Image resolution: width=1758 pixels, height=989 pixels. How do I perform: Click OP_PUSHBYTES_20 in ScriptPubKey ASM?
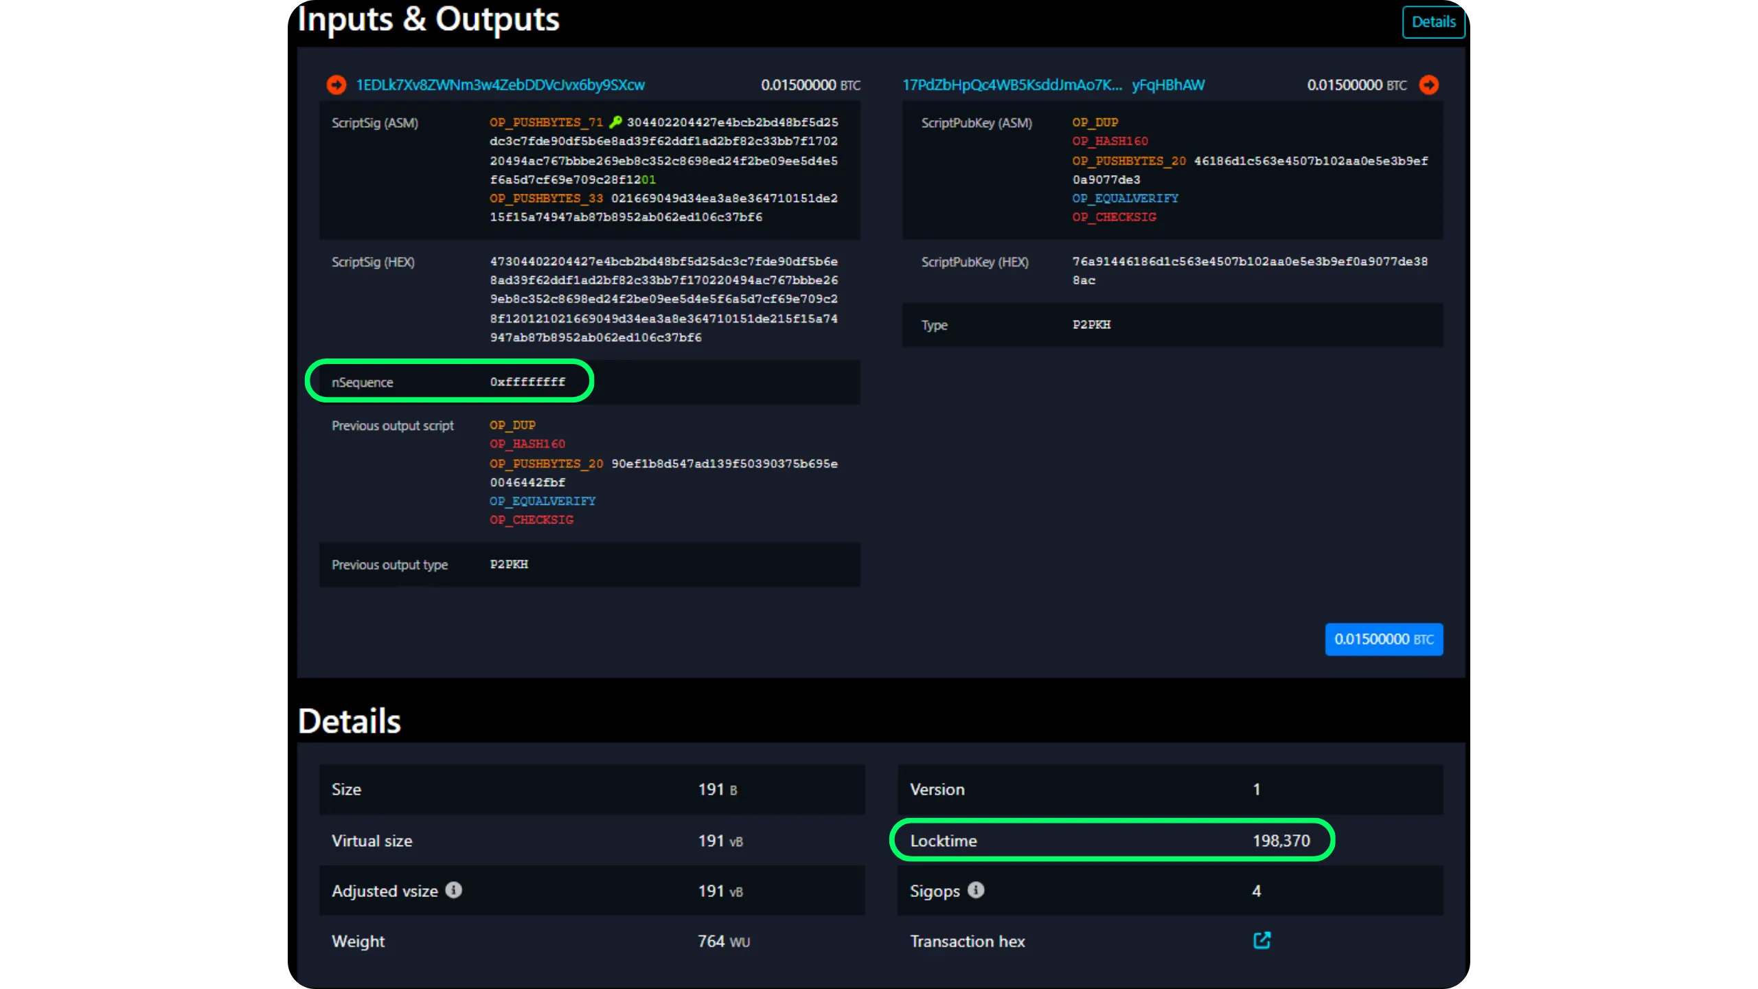1129,161
